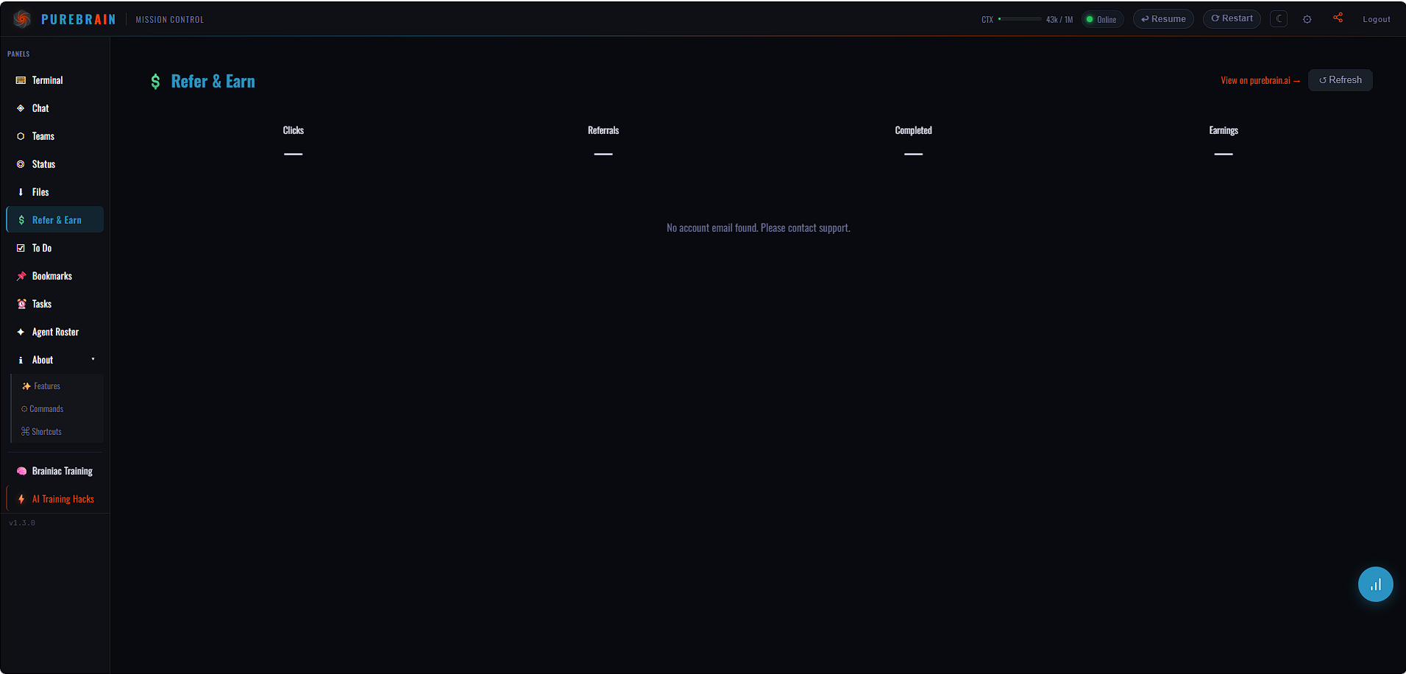Toggle dark mode with the moon icon
The width and height of the screenshot is (1406, 674).
point(1279,18)
